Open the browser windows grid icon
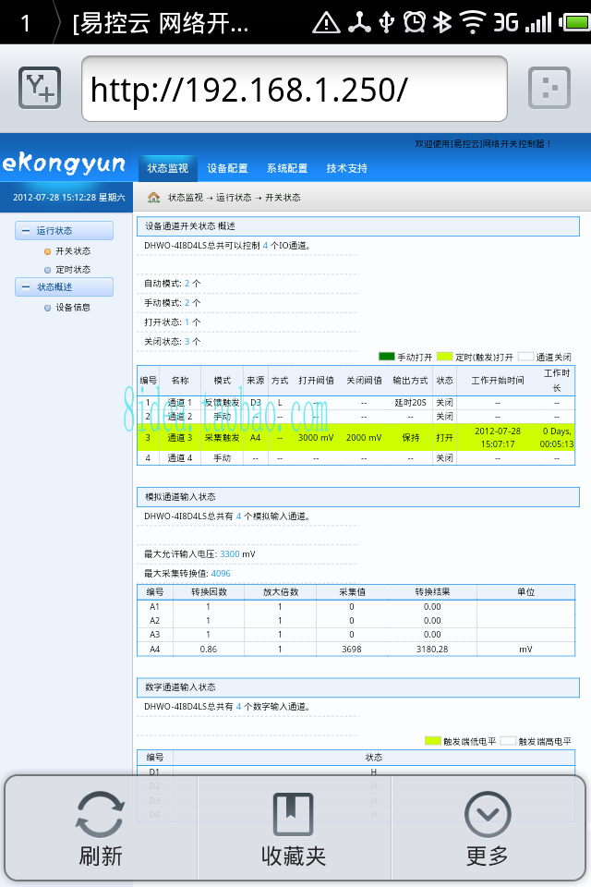 [x=549, y=89]
